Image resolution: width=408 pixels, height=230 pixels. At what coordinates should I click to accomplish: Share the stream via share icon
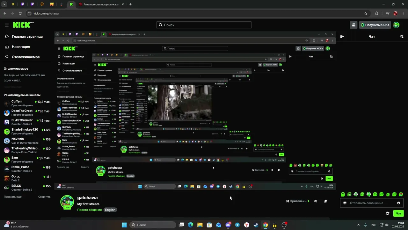[315, 201]
